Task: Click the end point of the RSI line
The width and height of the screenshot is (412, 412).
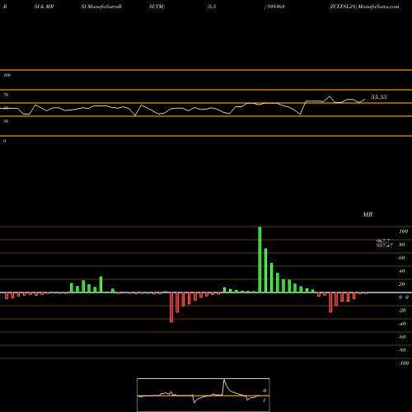Action: coord(365,99)
